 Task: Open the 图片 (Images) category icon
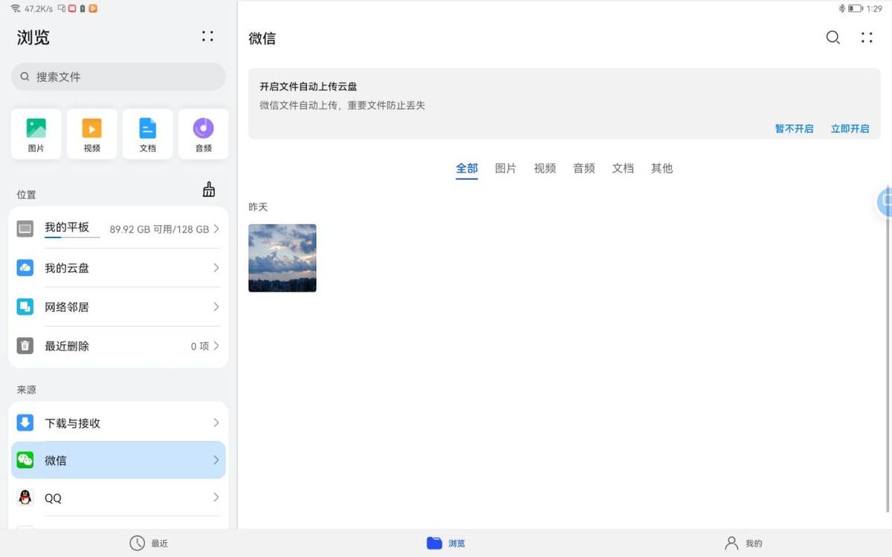pos(36,134)
